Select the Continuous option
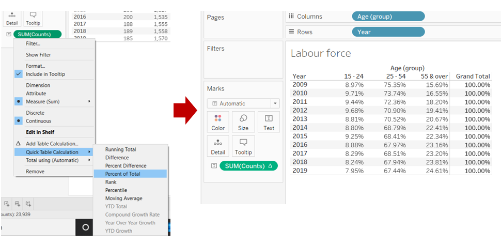This screenshot has width=501, height=244. click(38, 121)
